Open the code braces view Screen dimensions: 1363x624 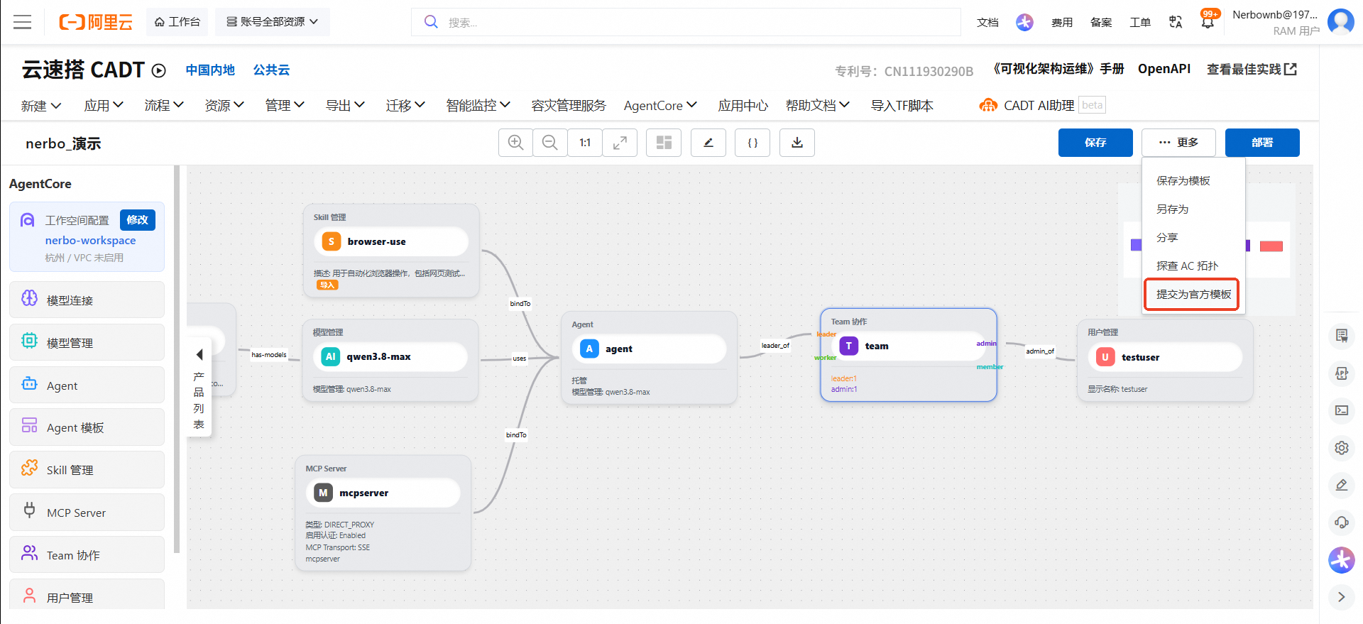[752, 143]
